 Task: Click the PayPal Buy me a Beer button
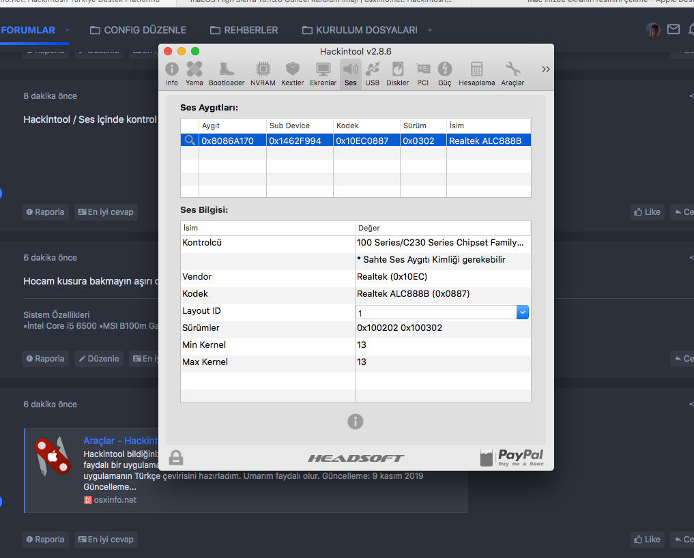512,457
